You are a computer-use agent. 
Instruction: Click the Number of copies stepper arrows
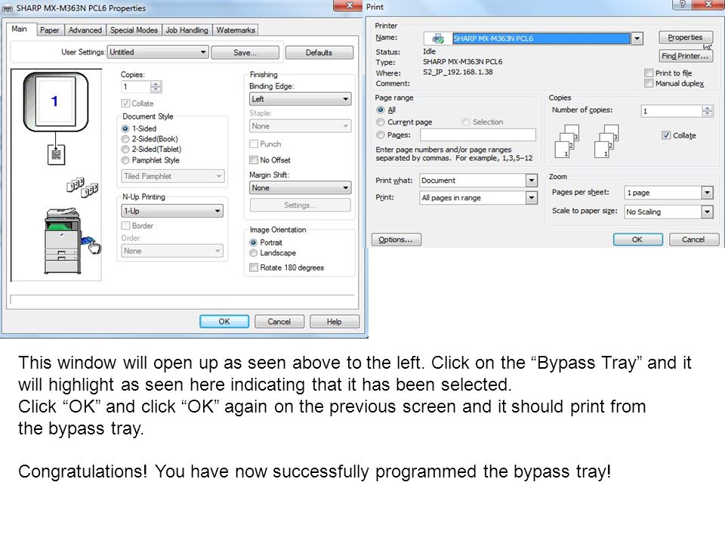(708, 111)
